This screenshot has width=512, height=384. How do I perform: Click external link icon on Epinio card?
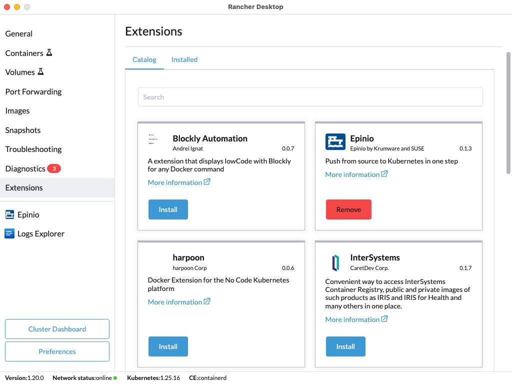click(x=384, y=174)
